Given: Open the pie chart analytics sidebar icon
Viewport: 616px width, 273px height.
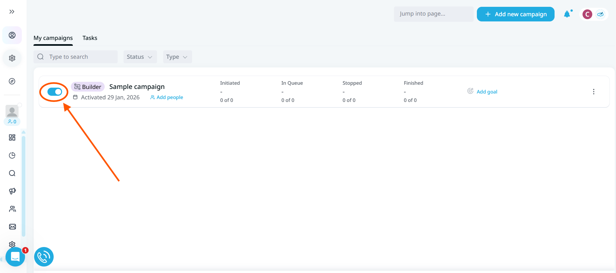Looking at the screenshot, I should [x=12, y=155].
